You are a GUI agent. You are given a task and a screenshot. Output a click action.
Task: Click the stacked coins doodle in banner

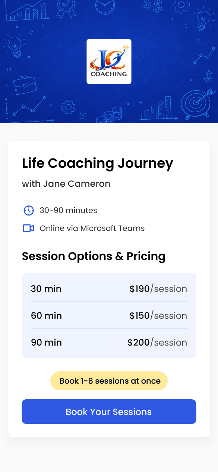pyautogui.click(x=110, y=115)
